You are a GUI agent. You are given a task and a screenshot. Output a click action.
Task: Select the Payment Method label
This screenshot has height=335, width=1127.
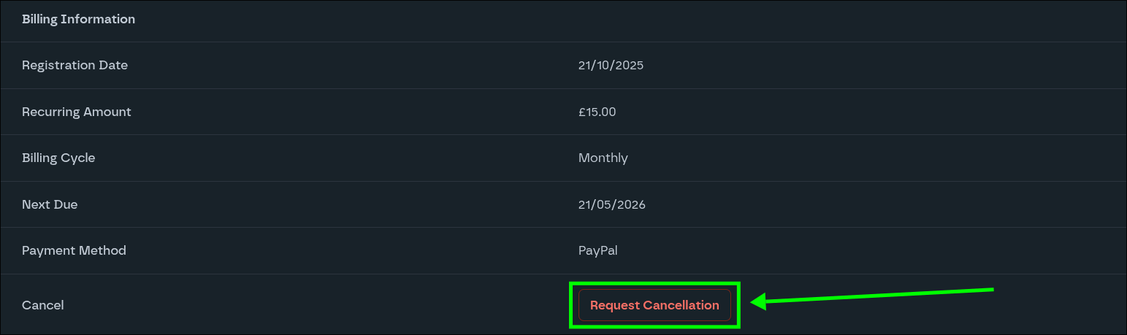pyautogui.click(x=74, y=250)
